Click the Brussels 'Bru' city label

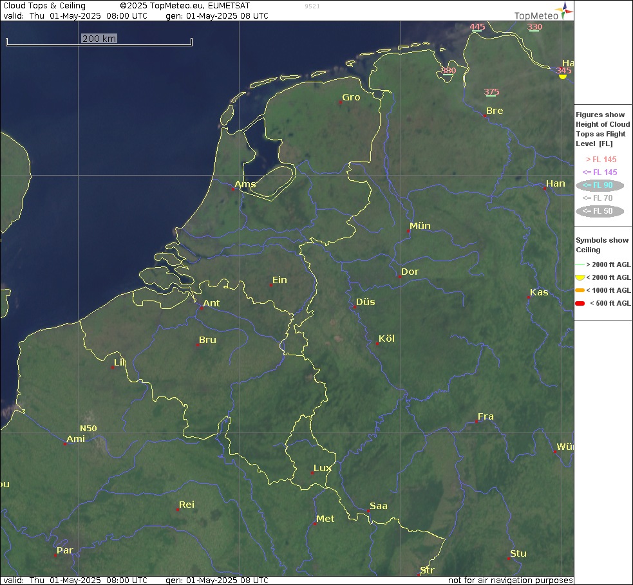[x=207, y=340]
